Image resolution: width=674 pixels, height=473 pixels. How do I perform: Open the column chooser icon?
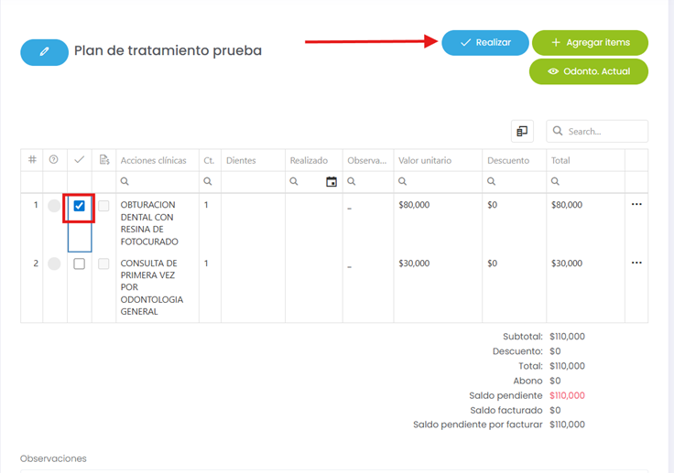pos(522,132)
